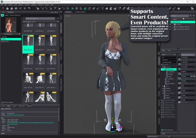Enable the Filter By Context checkbox
This screenshot has height=138, width=196.
point(2,102)
